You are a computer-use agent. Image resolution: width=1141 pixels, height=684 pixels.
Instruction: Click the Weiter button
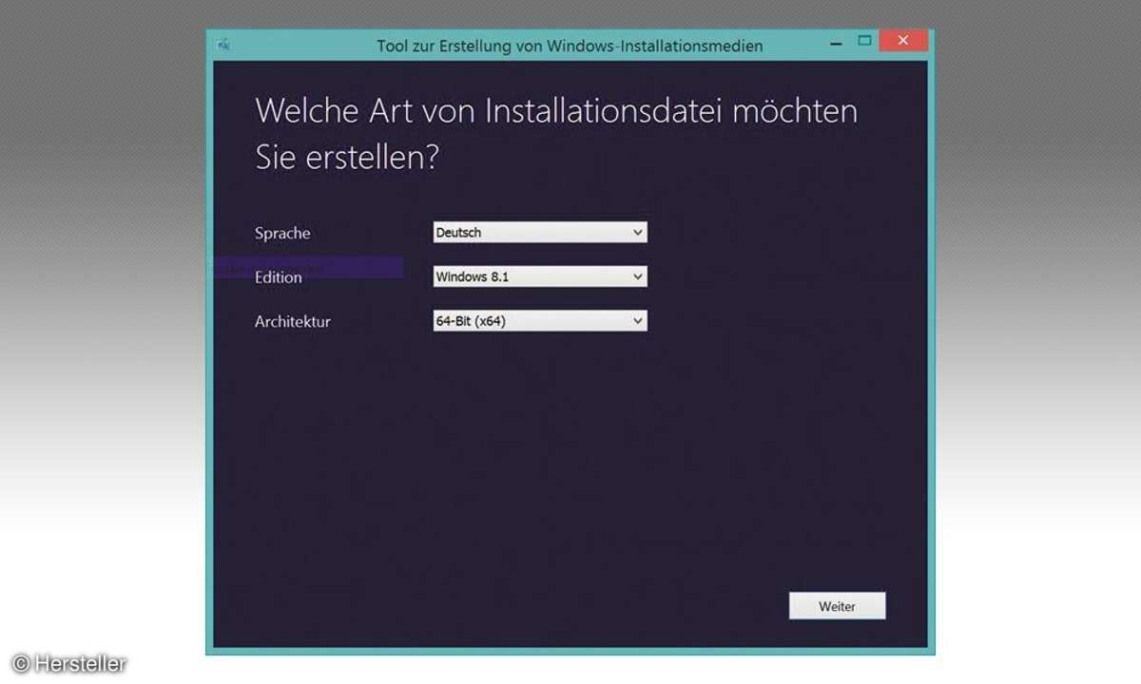click(837, 606)
